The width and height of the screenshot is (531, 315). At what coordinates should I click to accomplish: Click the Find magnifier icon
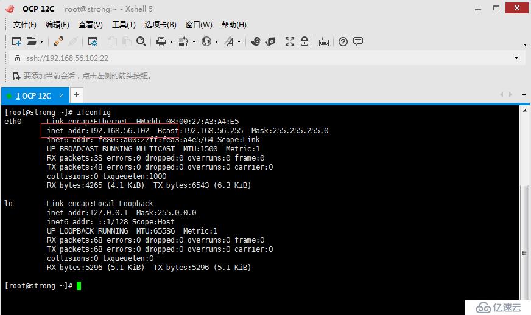click(141, 41)
